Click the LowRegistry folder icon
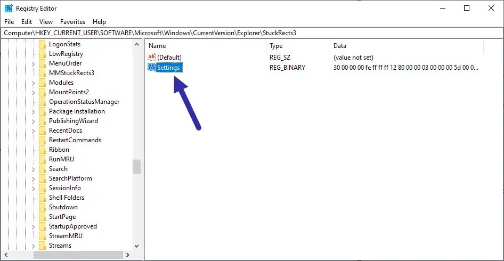Screen dimensions: 504x261 pos(42,54)
